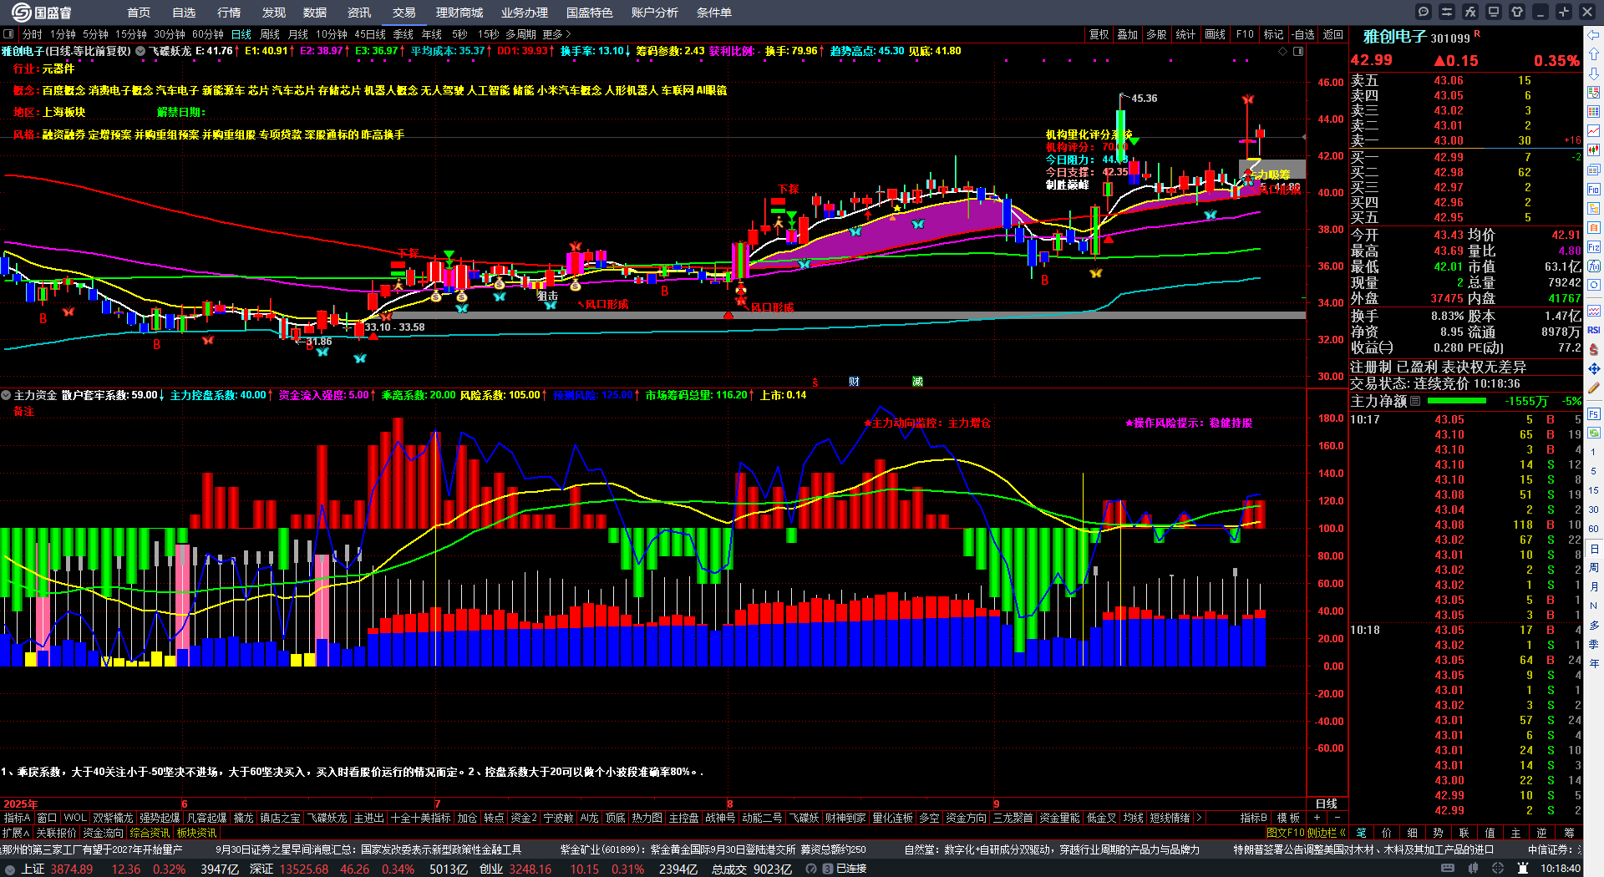Open the 理财商城 menu

pos(459,13)
